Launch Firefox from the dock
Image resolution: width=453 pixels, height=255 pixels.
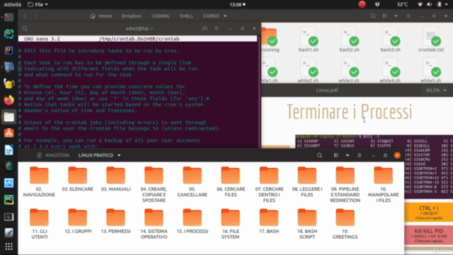coord(8,100)
